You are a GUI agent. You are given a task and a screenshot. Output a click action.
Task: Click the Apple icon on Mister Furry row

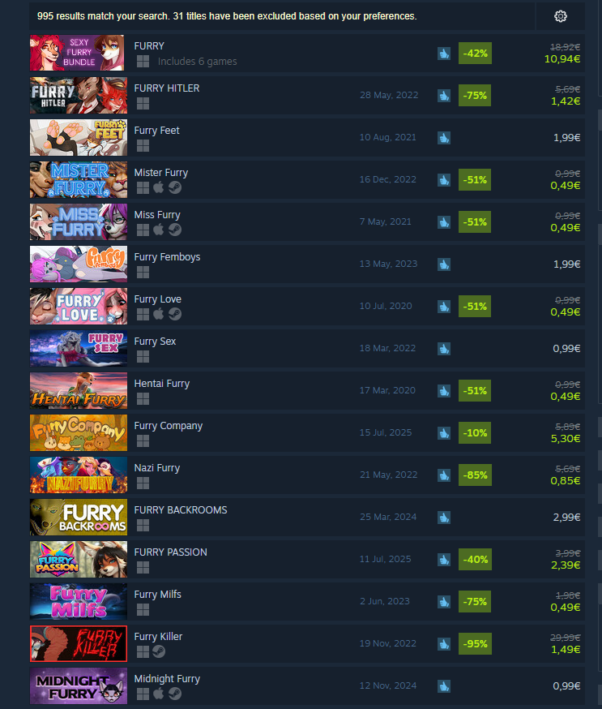tap(159, 187)
